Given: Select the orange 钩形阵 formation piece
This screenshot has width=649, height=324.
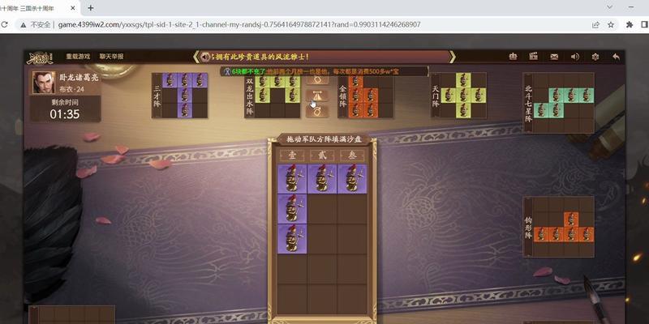Looking at the screenshot, I should tap(559, 227).
